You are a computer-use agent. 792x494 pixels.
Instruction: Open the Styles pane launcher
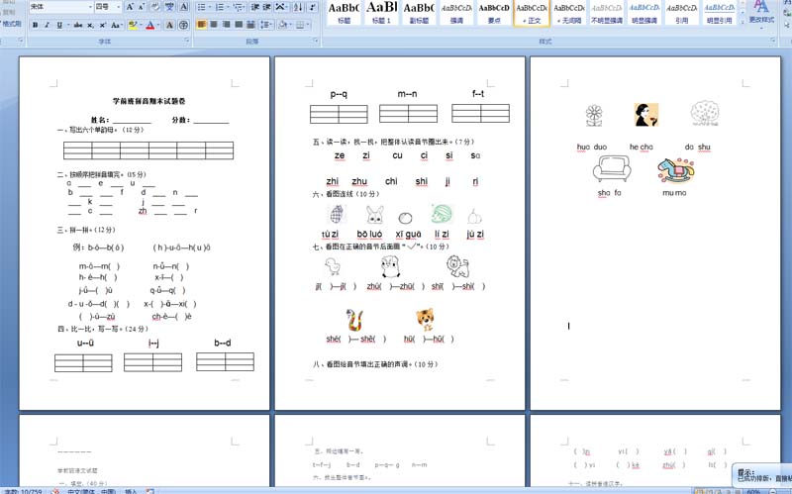click(x=773, y=41)
